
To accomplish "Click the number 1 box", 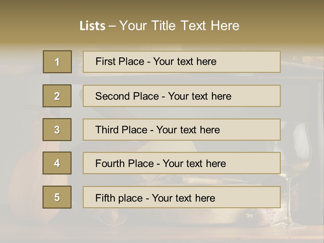I will (57, 62).
